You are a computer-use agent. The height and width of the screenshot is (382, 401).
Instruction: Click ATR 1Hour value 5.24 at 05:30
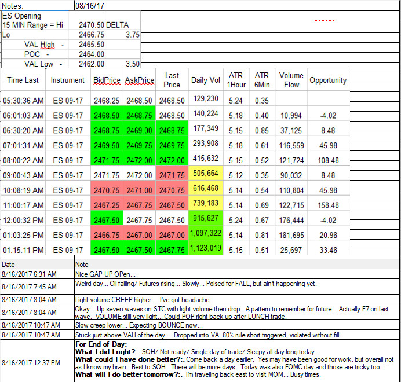click(235, 101)
